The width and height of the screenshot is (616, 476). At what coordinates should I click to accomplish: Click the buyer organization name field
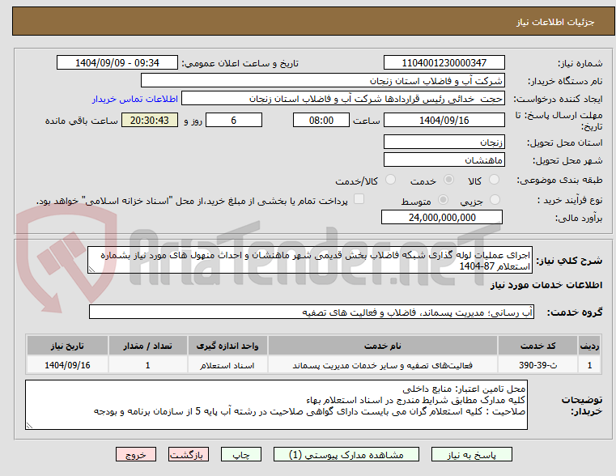coord(322,81)
